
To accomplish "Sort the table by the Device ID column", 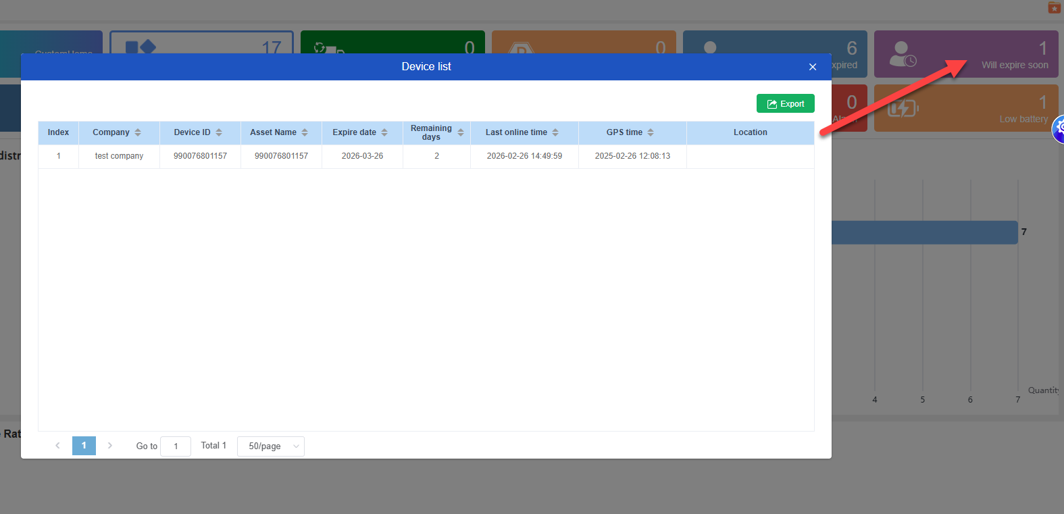I will pyautogui.click(x=219, y=132).
